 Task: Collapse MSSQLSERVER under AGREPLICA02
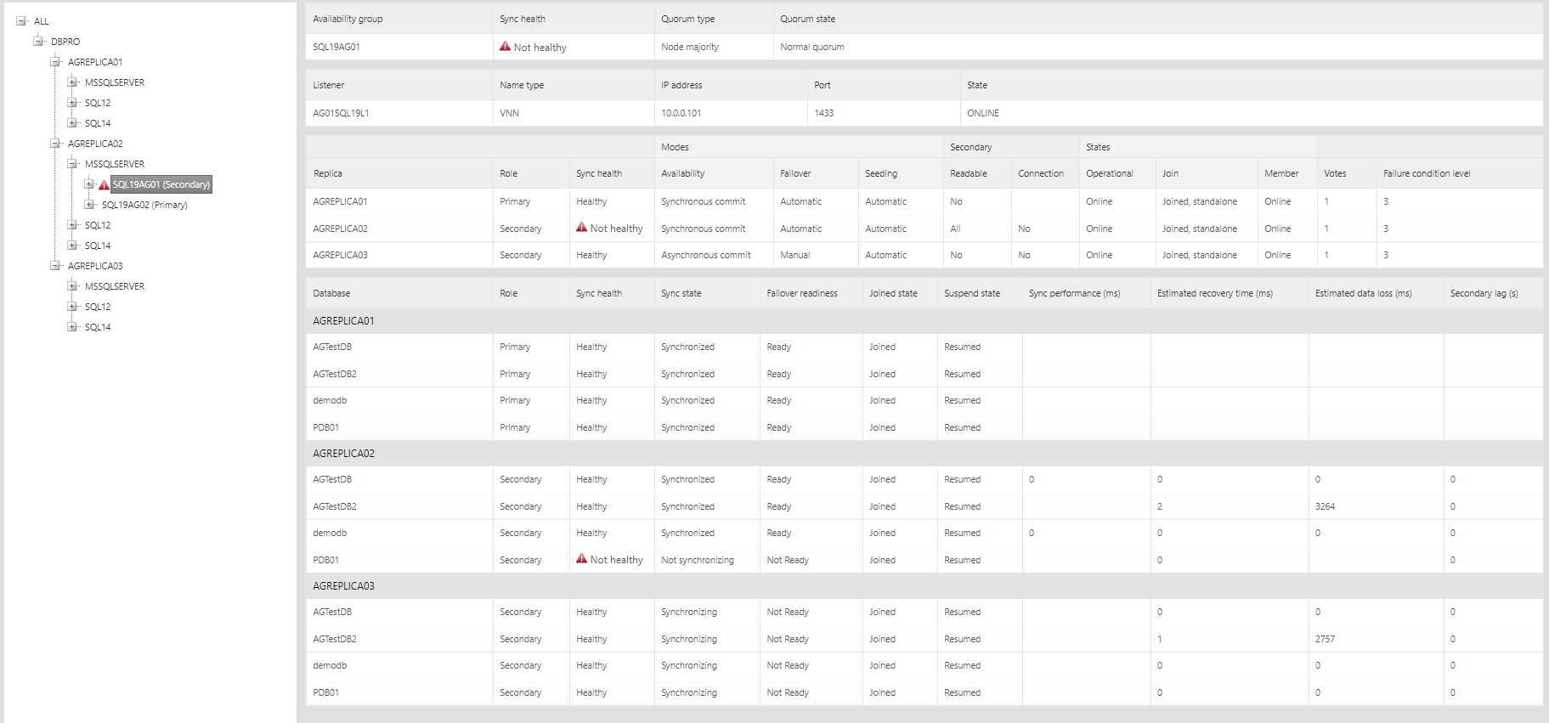(x=72, y=164)
